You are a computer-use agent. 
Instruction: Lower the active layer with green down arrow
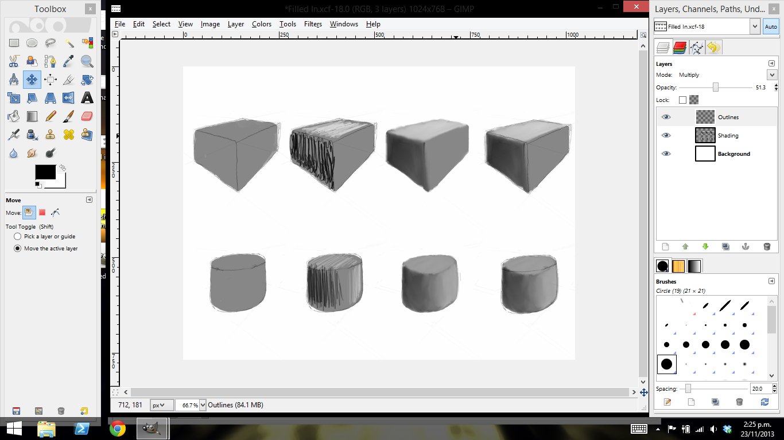click(705, 247)
